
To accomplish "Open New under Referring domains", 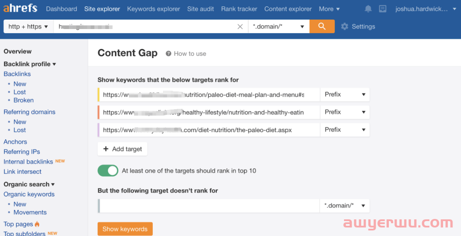I will click(x=20, y=122).
